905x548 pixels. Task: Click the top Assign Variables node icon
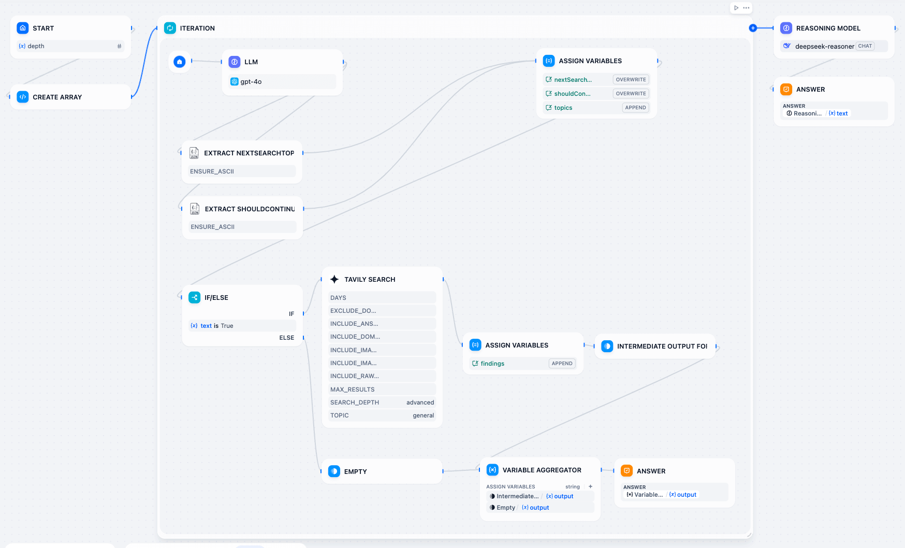(549, 61)
